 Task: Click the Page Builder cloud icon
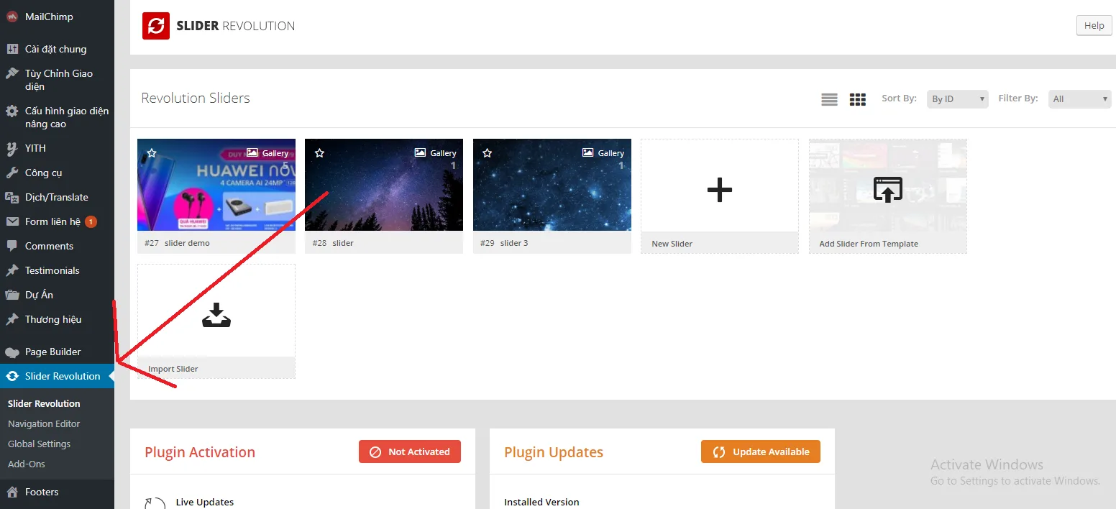12,352
